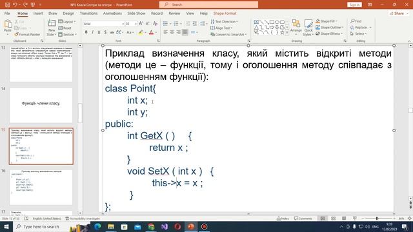Select slide 14 thumbnail
Viewport: 413px width, 232px height.
[x=41, y=105]
